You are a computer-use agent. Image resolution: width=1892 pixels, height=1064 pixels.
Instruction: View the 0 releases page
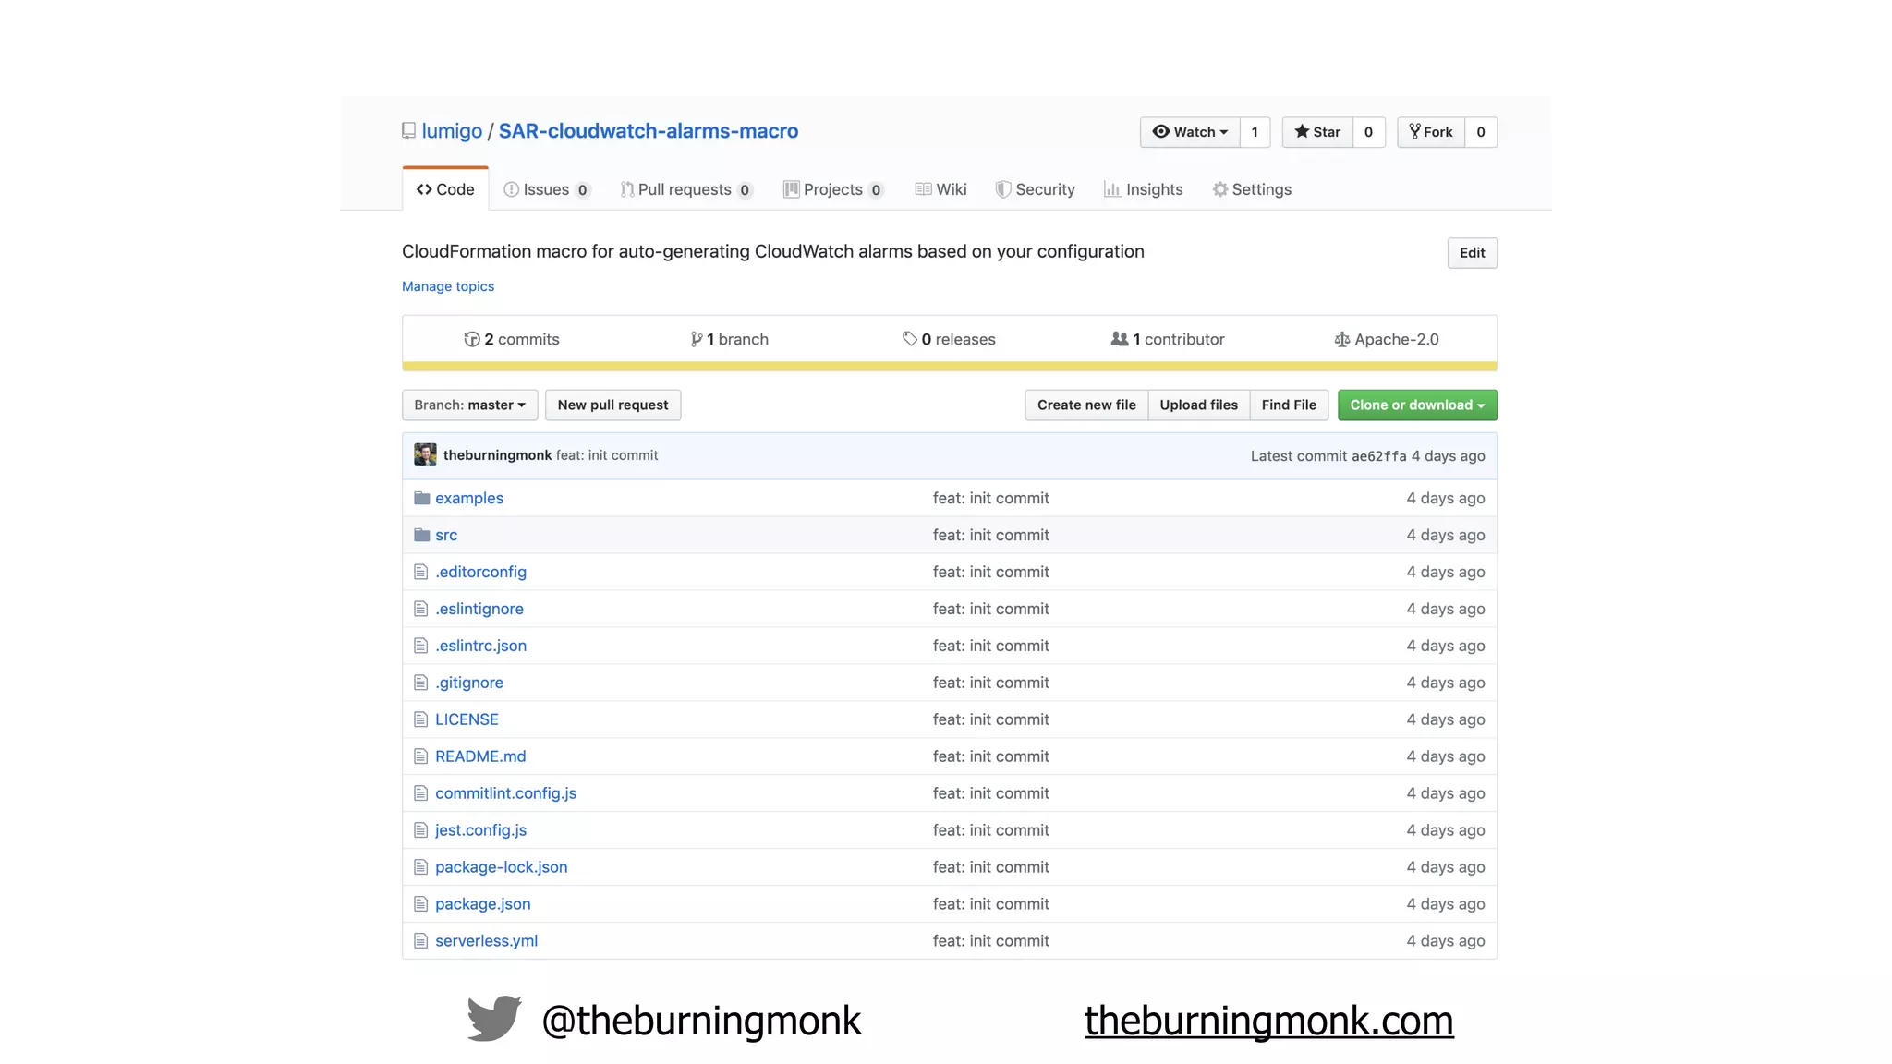click(x=949, y=339)
